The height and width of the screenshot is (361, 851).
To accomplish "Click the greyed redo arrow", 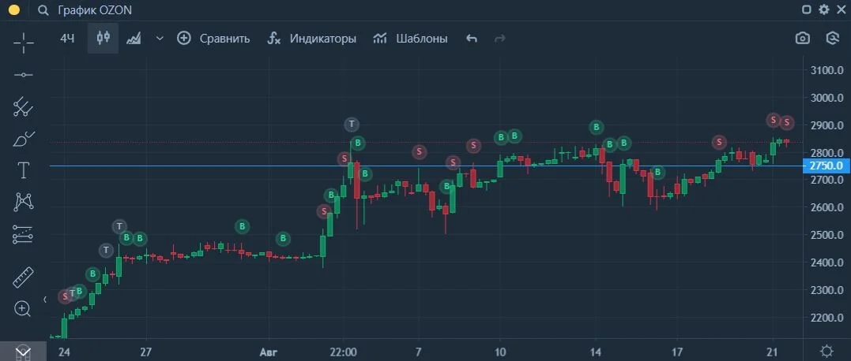I will 500,38.
